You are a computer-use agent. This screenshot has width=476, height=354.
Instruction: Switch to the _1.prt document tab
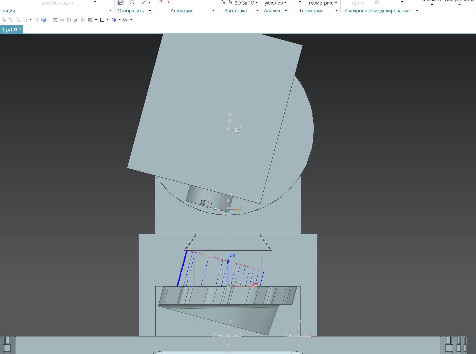click(7, 30)
